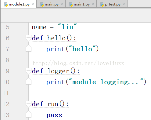Click the pass keyword on line 13

pos(54,116)
